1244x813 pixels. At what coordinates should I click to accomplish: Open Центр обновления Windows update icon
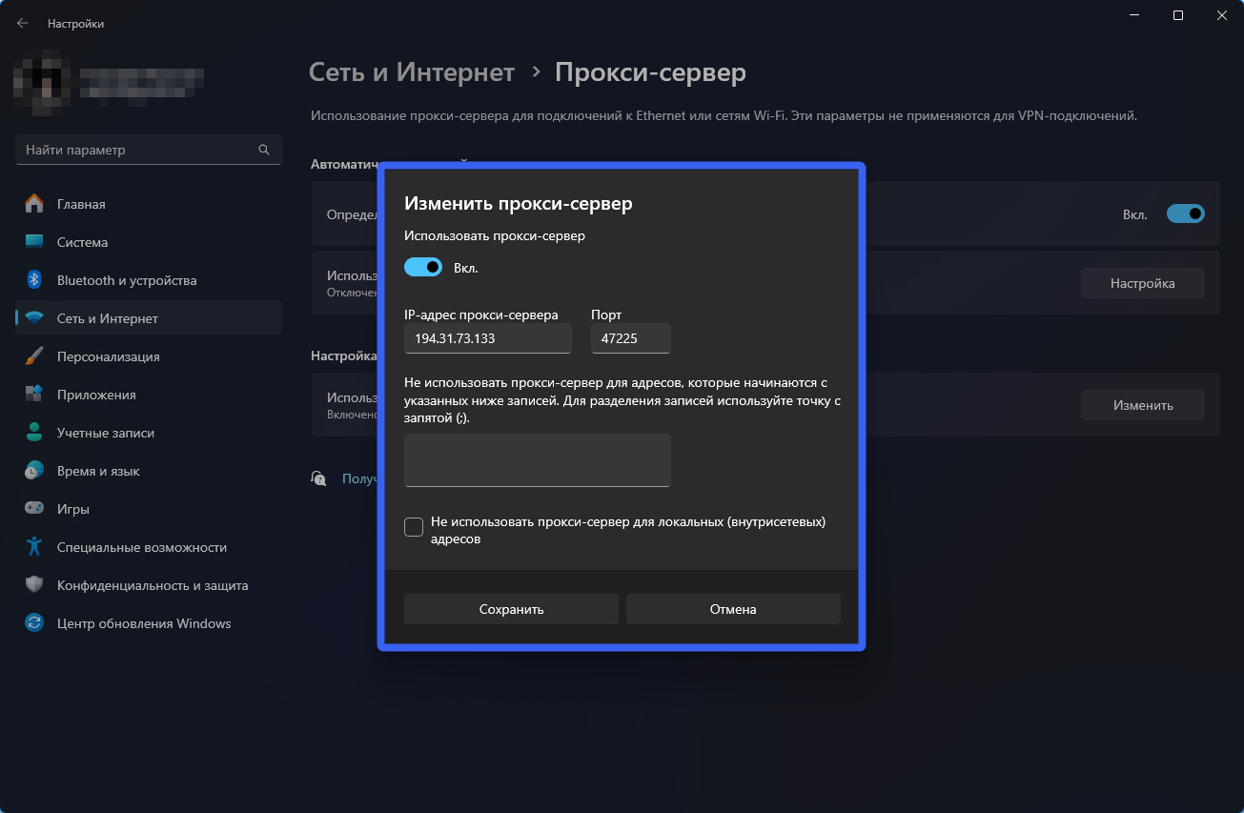34,623
